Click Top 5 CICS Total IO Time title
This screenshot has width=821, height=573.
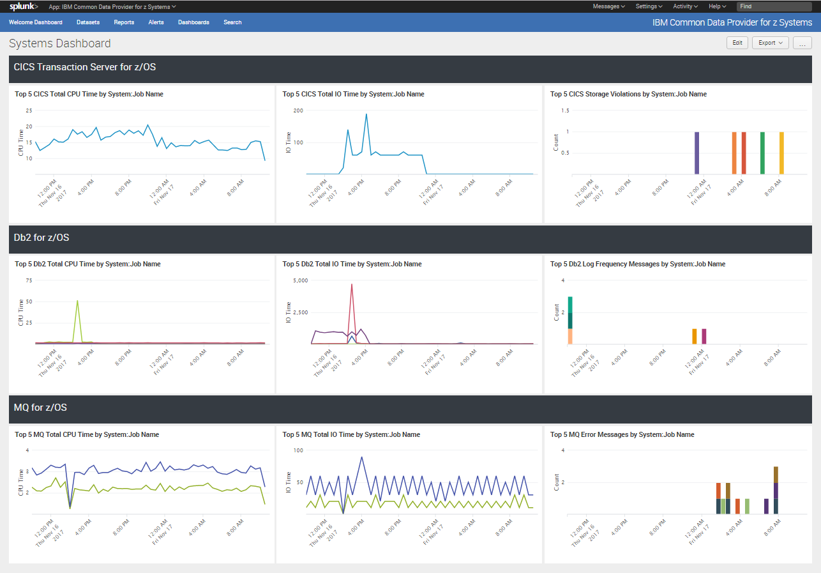pos(353,94)
